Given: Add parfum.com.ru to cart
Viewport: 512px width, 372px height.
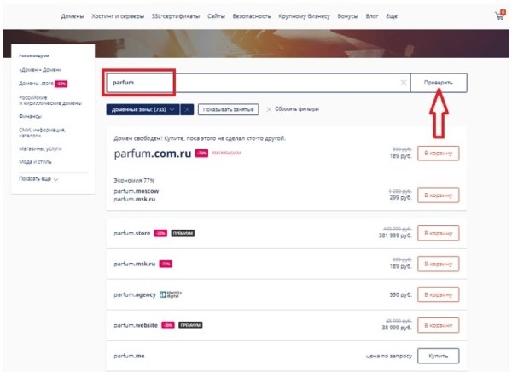Looking at the screenshot, I should 438,154.
